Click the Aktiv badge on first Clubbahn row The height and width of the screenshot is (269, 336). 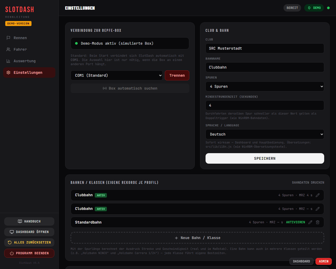101,195
